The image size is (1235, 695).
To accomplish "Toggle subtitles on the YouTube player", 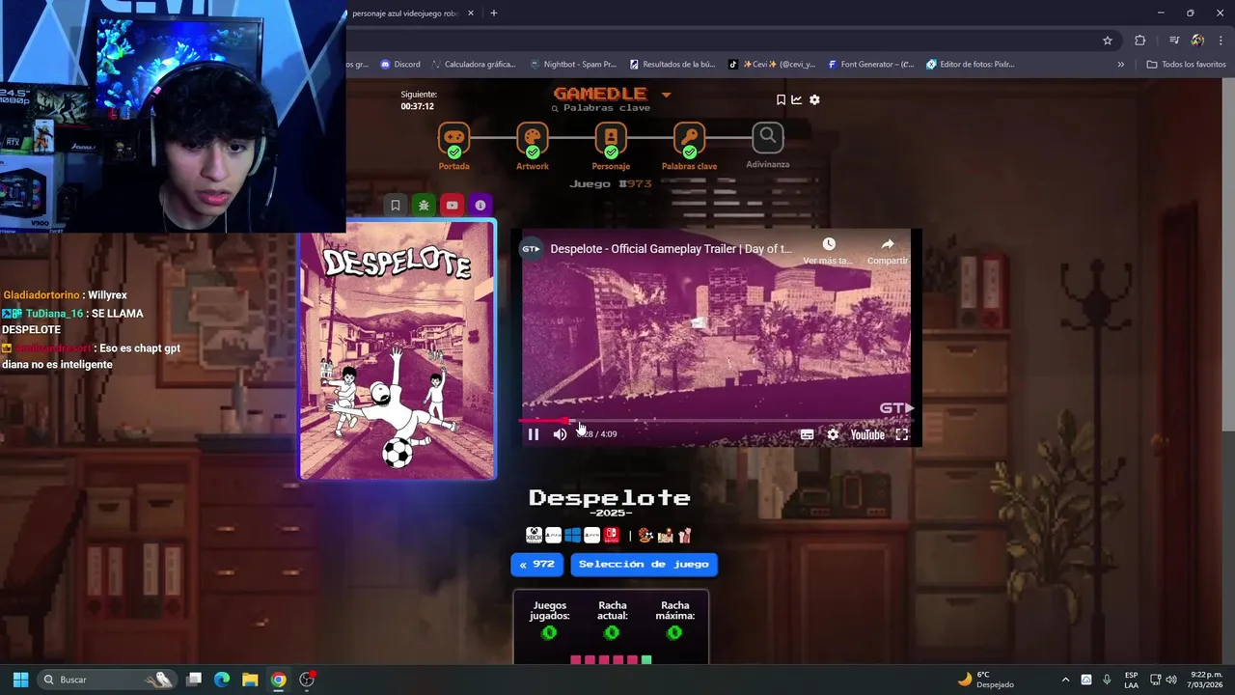I will pos(807,434).
